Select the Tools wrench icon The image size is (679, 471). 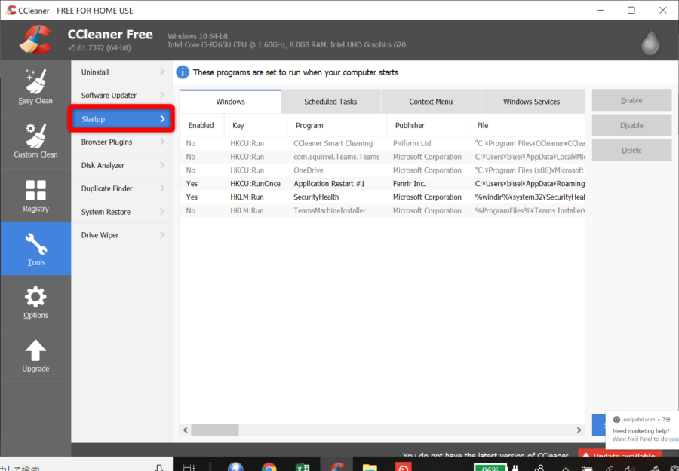pyautogui.click(x=35, y=244)
